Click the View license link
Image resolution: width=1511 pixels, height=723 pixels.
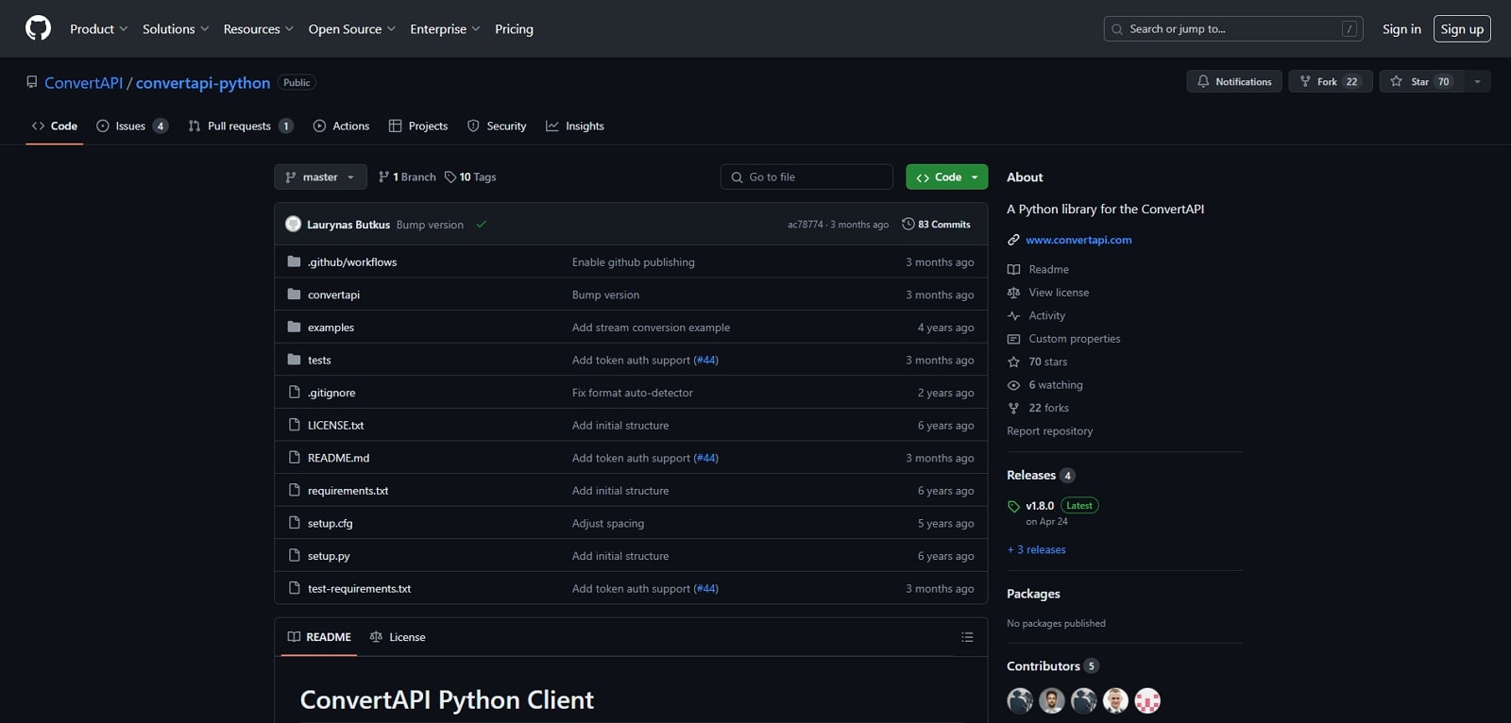pyautogui.click(x=1059, y=293)
